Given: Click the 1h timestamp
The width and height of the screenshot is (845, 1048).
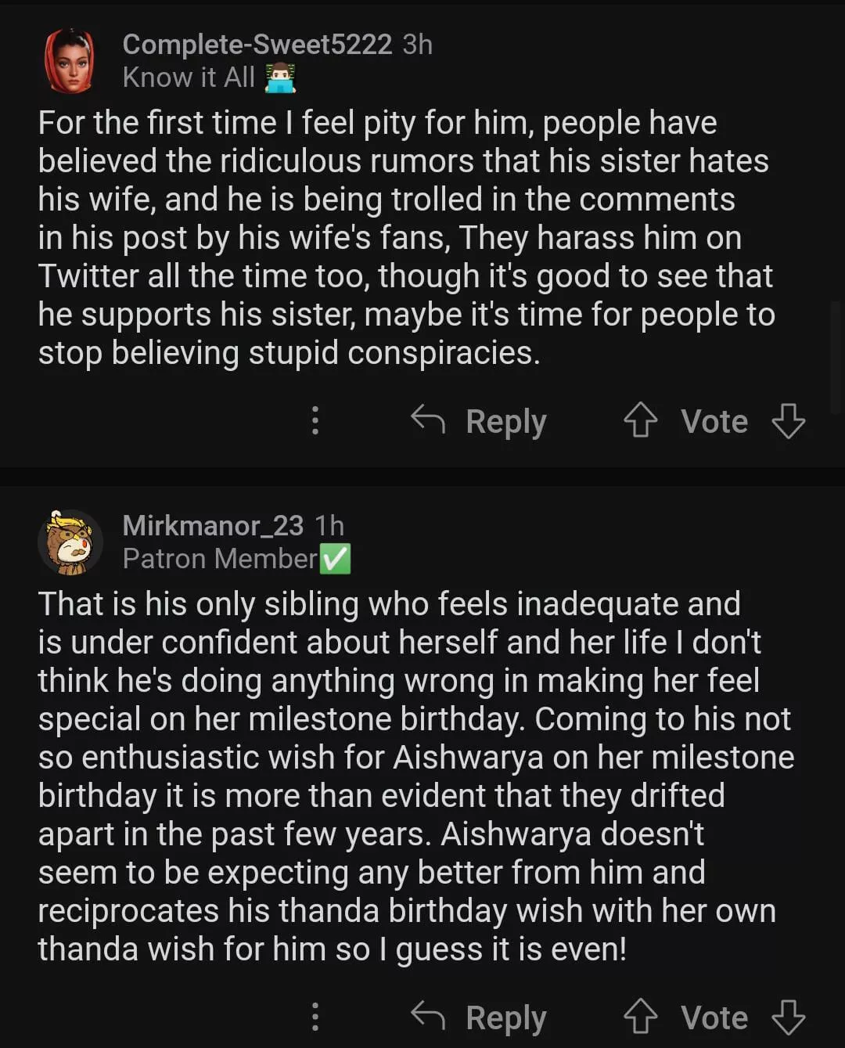Looking at the screenshot, I should click(x=329, y=525).
